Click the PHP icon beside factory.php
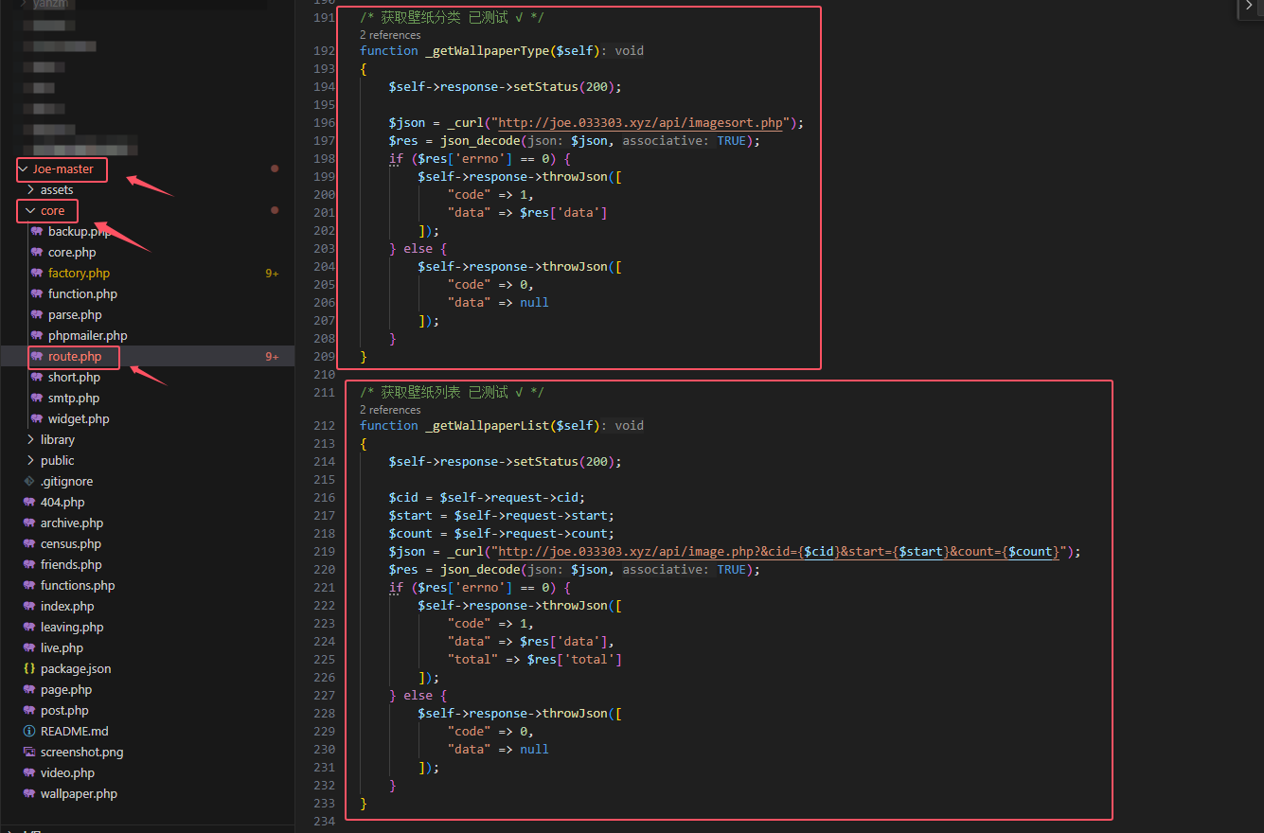 tap(37, 274)
